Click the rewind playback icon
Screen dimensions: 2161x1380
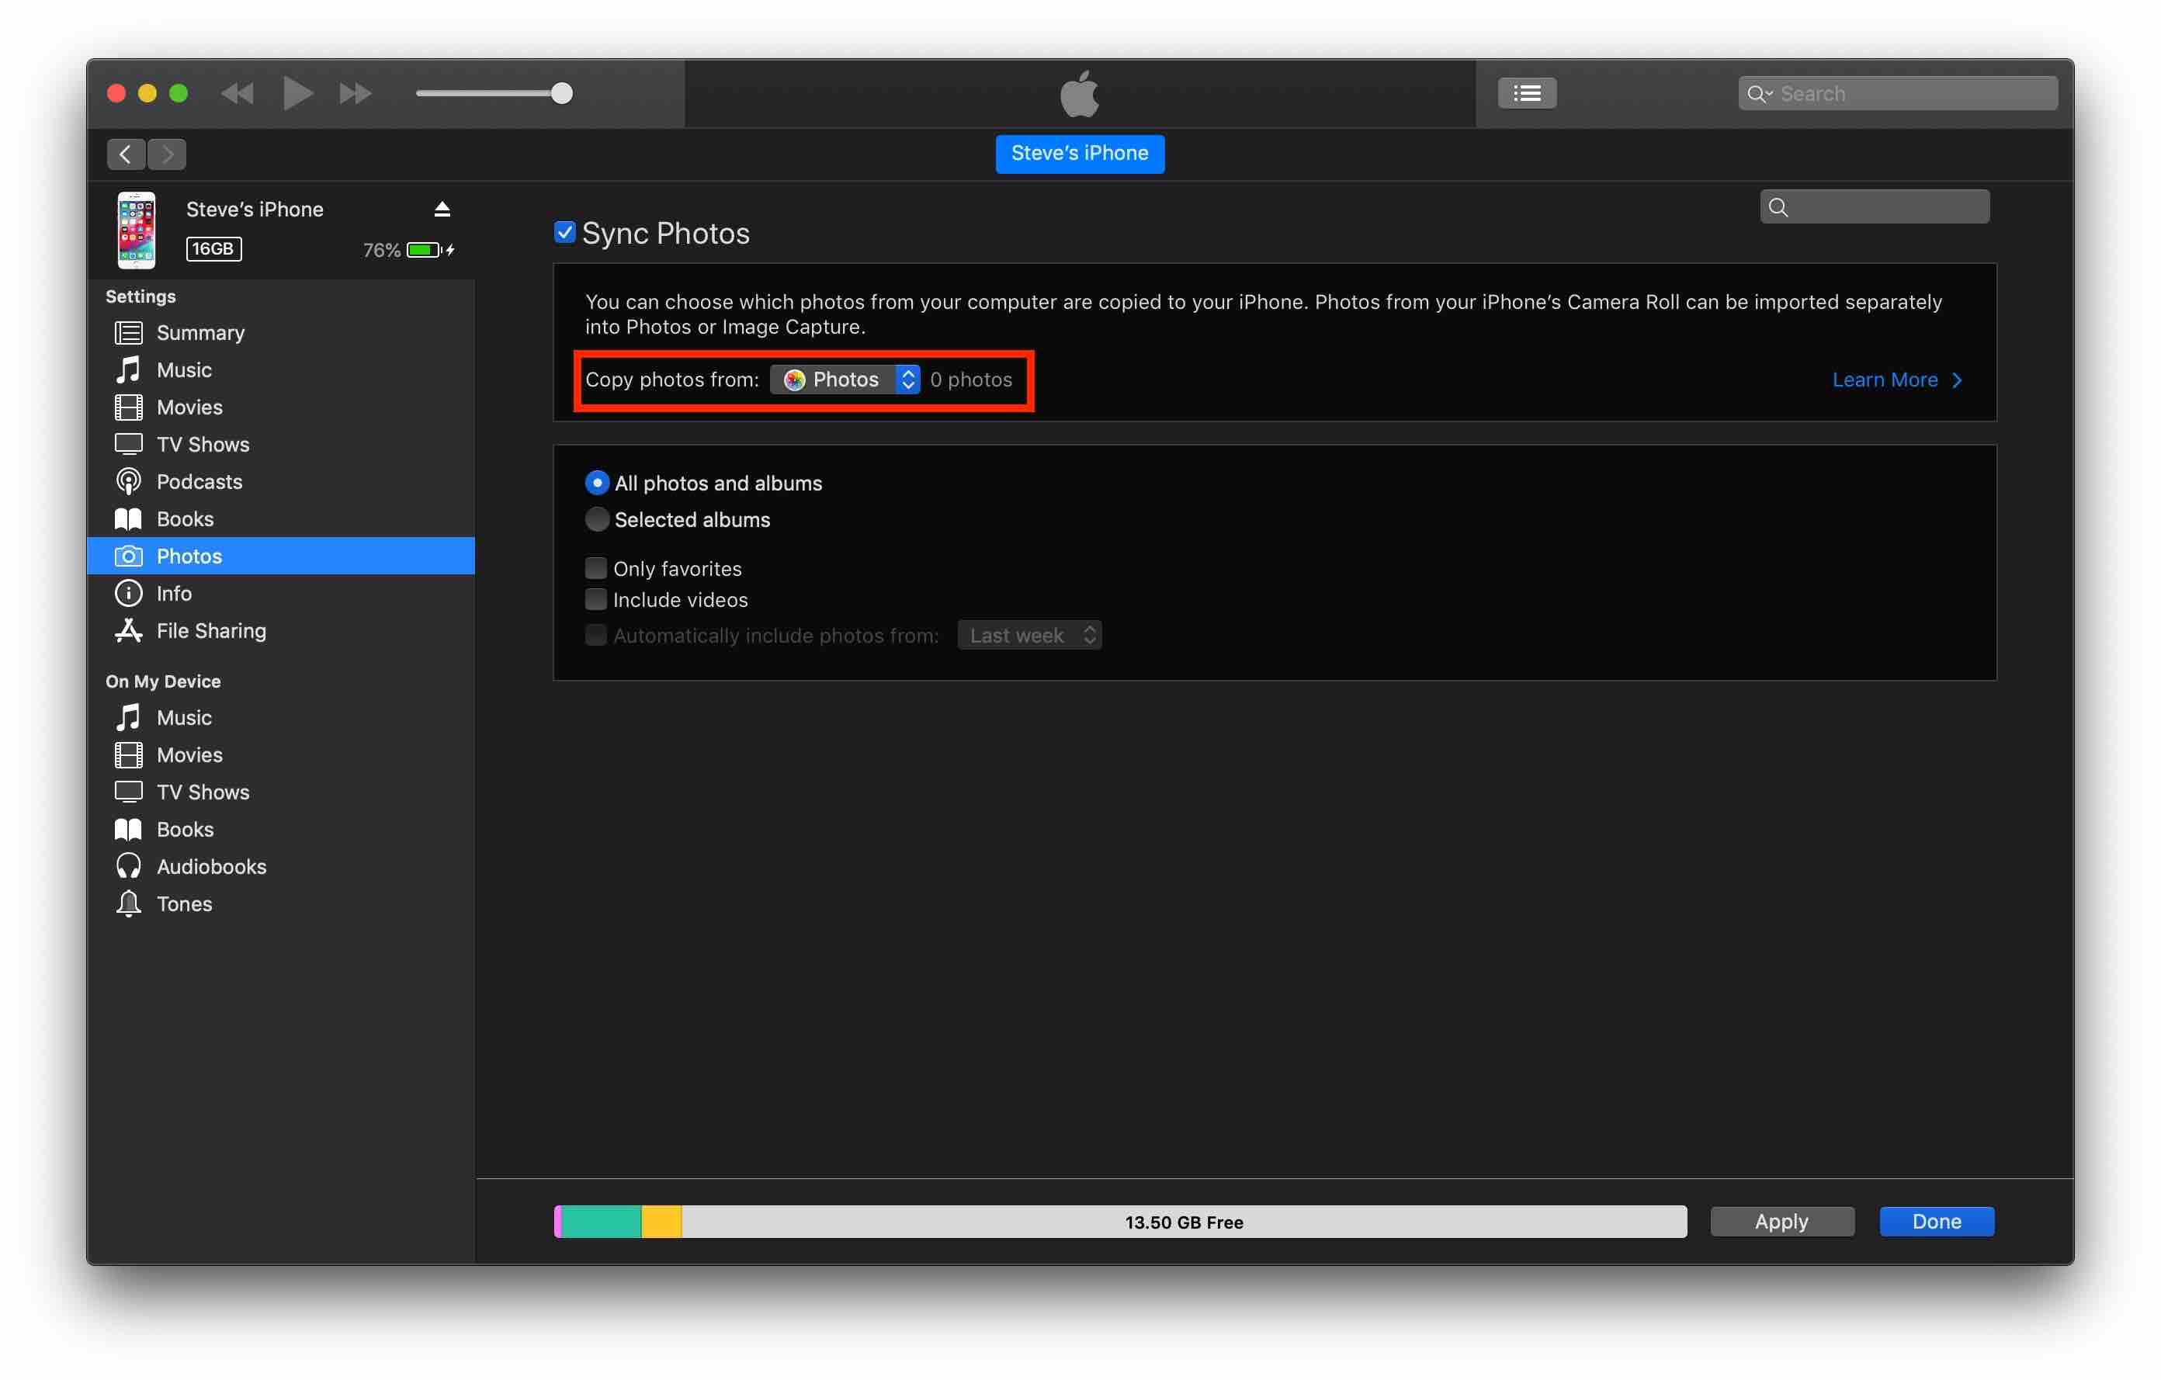click(238, 93)
